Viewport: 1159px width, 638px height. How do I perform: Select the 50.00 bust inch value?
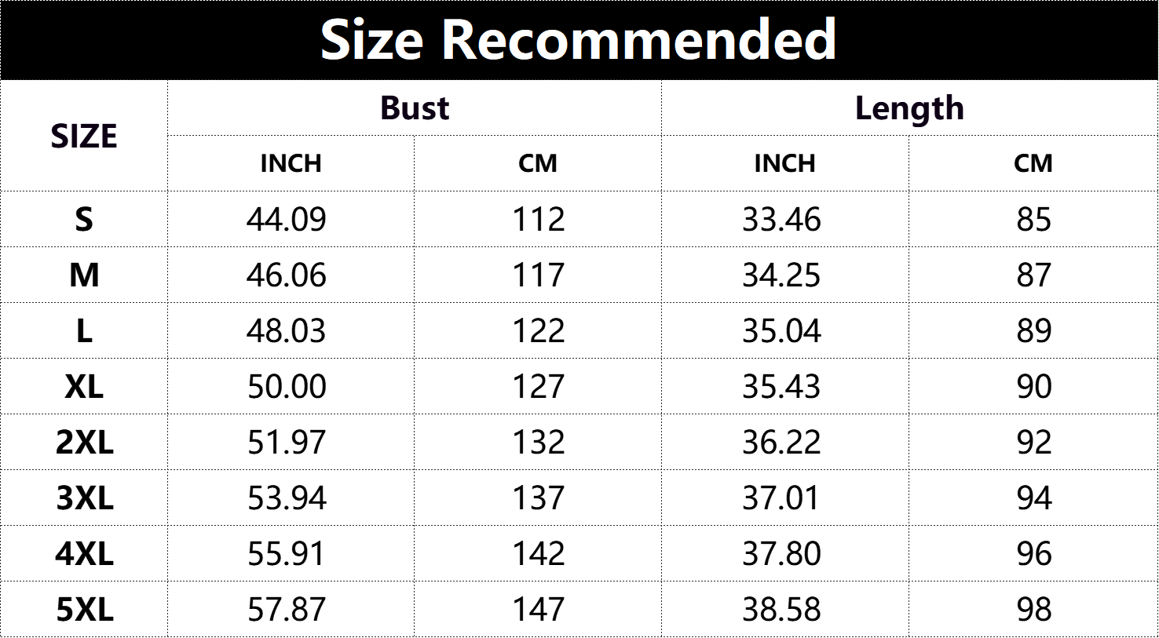click(x=287, y=387)
